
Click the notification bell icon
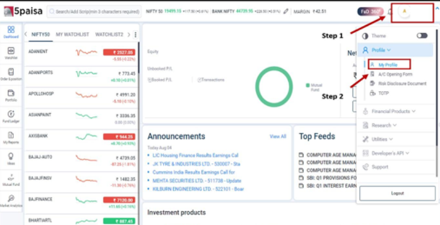click(390, 12)
